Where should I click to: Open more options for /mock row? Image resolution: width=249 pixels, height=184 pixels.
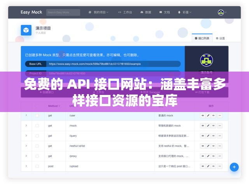[x=220, y=126]
